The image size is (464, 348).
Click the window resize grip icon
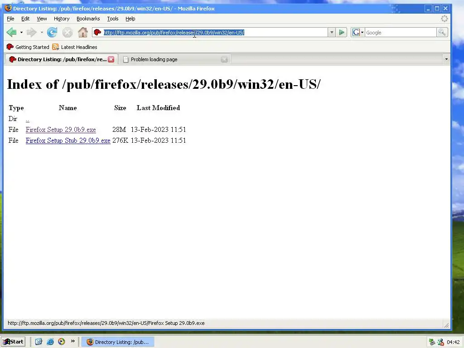[446, 325]
